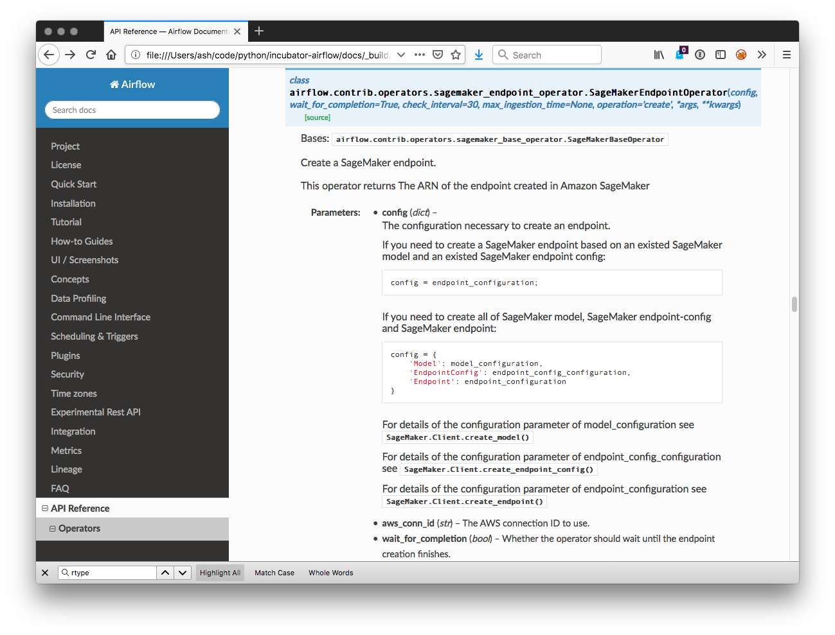The width and height of the screenshot is (835, 635).
Task: Open the downloads arrow panel
Action: 479,55
